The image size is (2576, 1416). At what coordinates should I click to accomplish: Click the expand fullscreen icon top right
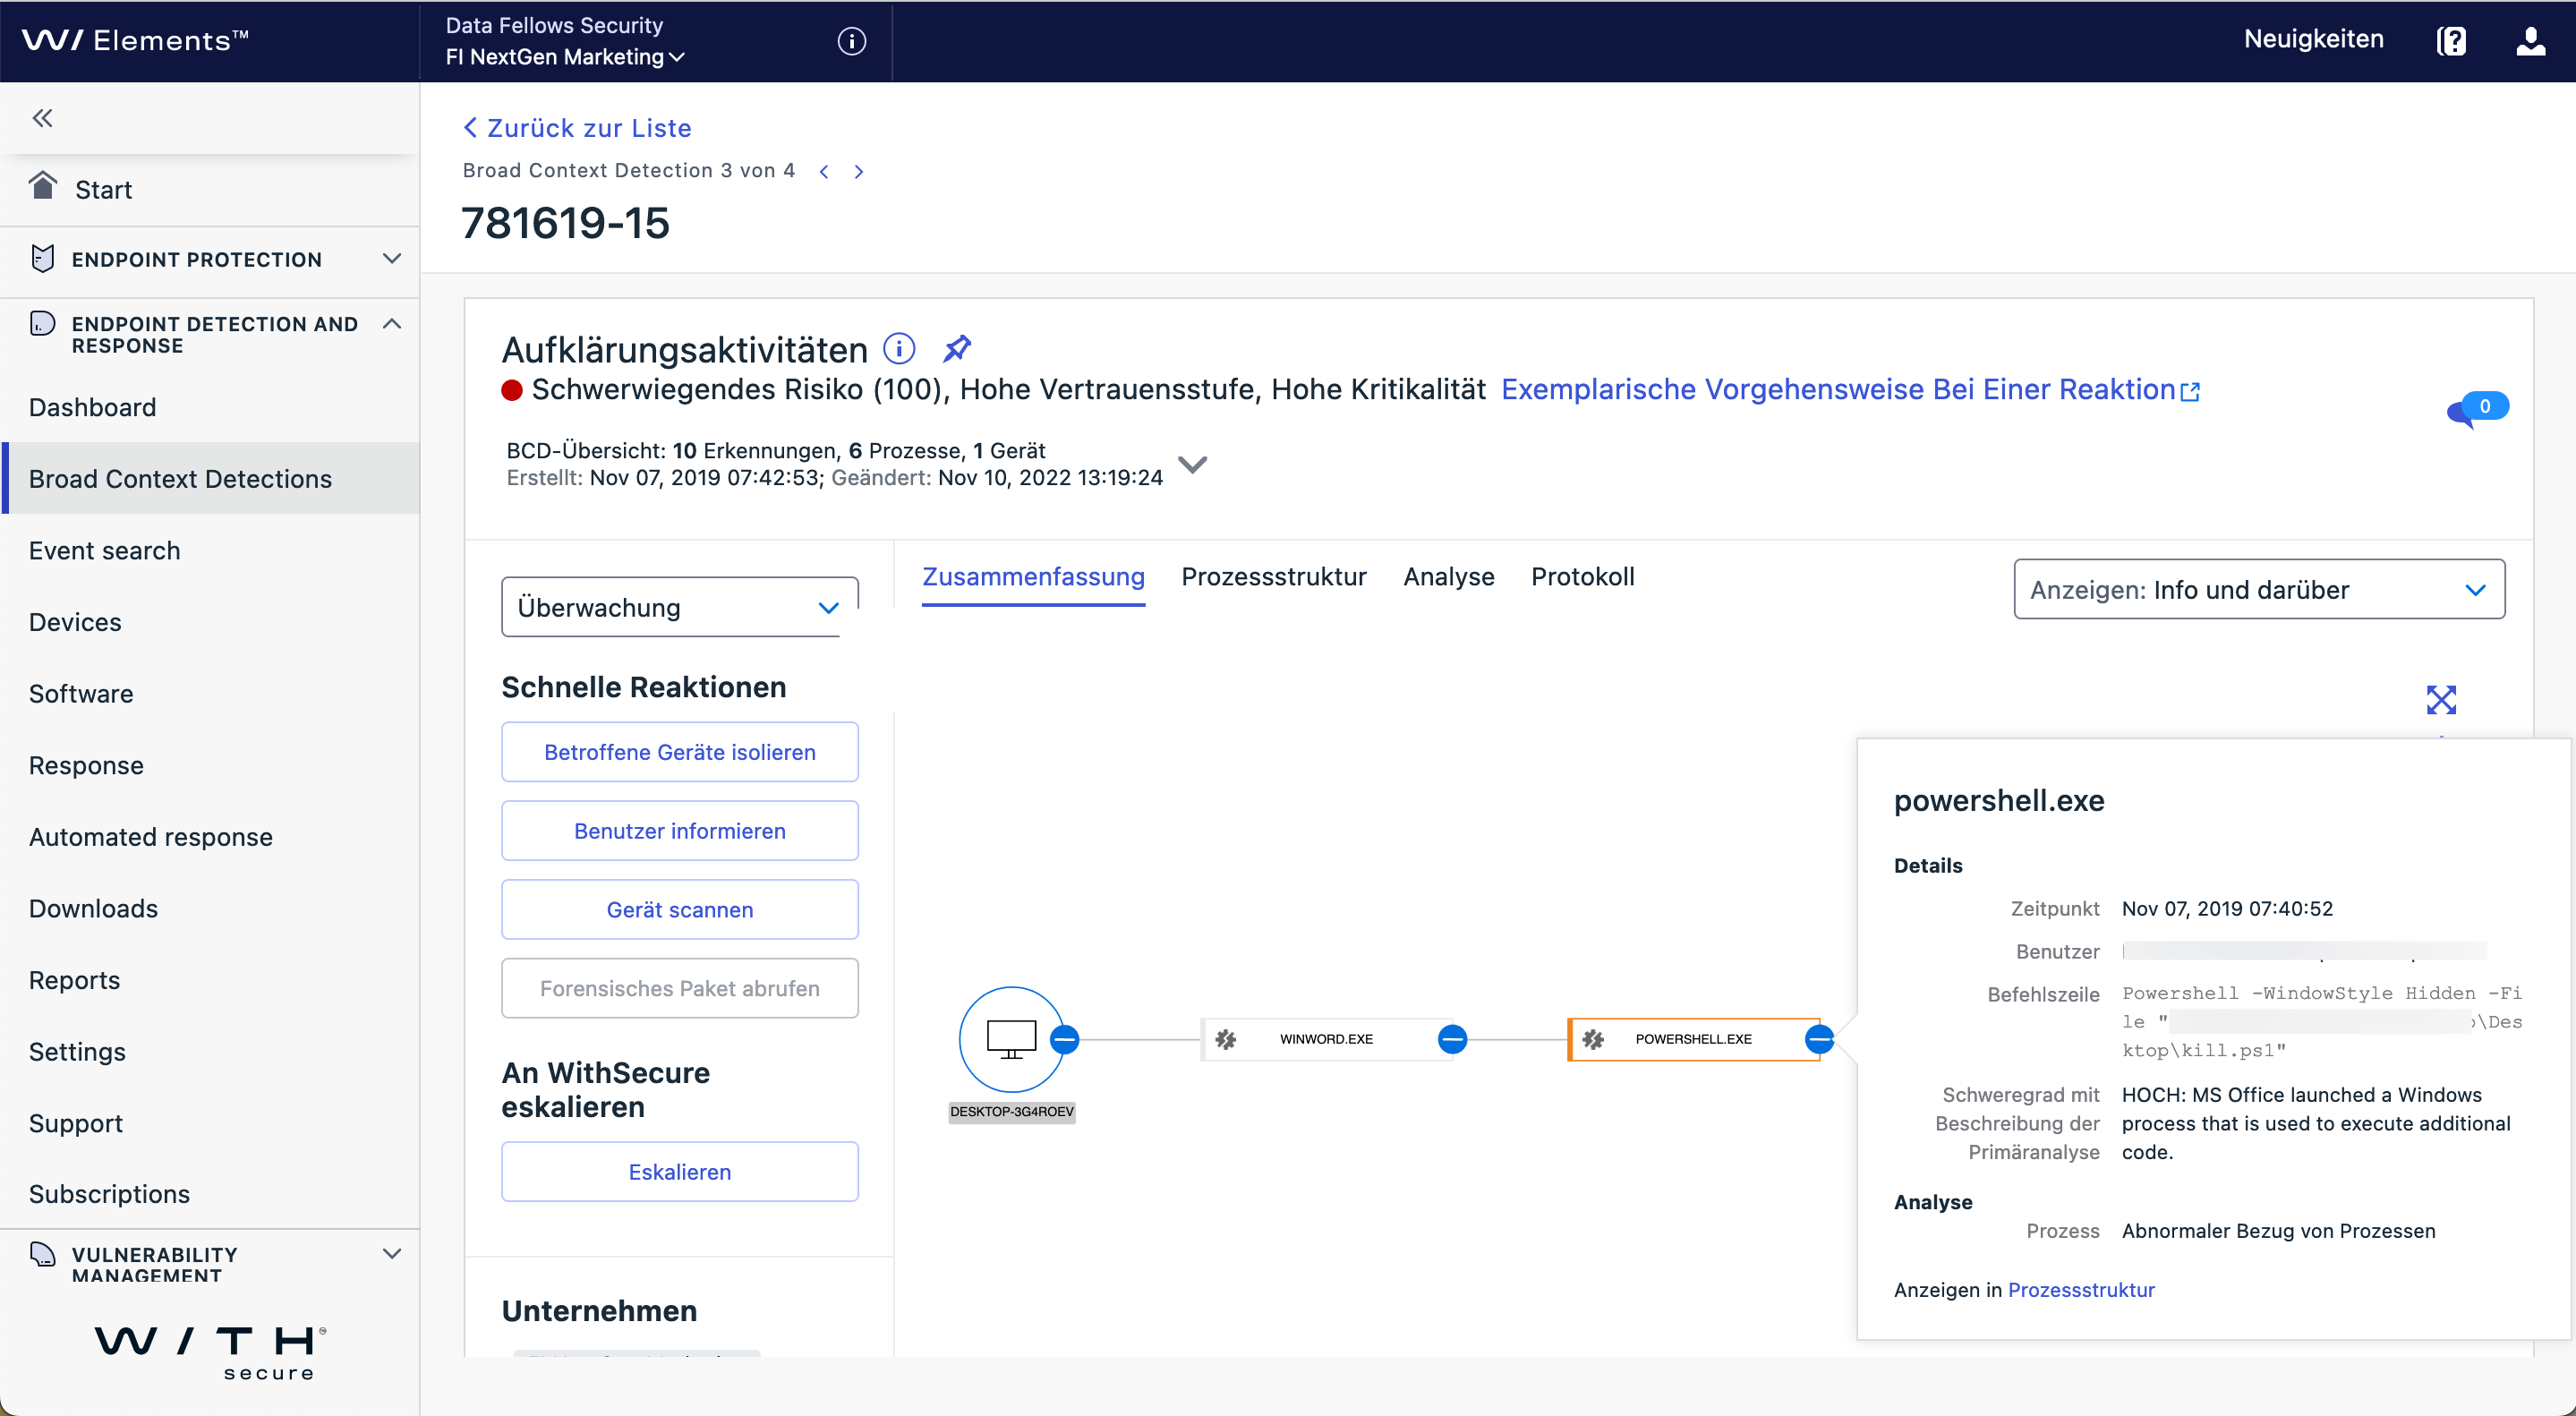pyautogui.click(x=2442, y=699)
